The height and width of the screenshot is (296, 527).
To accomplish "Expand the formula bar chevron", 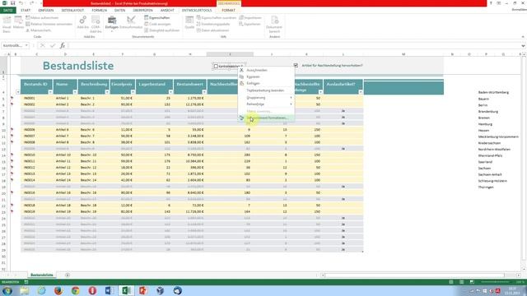I will coord(523,46).
